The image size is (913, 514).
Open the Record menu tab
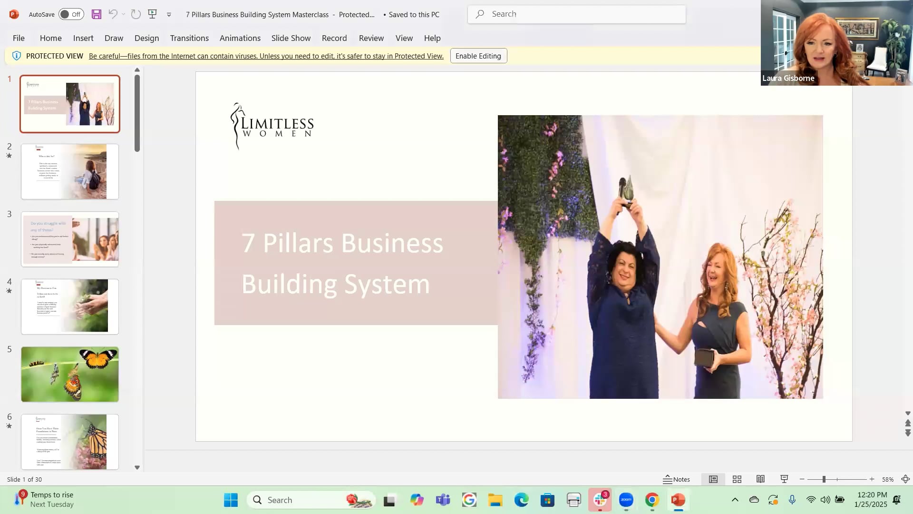point(334,38)
